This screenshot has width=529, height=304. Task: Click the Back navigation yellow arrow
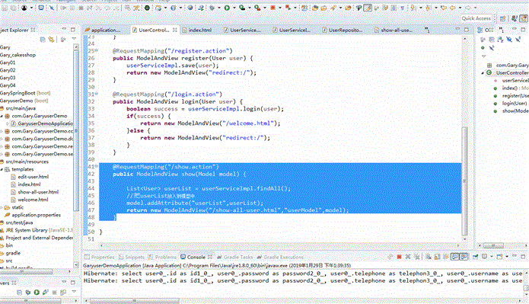453,8
